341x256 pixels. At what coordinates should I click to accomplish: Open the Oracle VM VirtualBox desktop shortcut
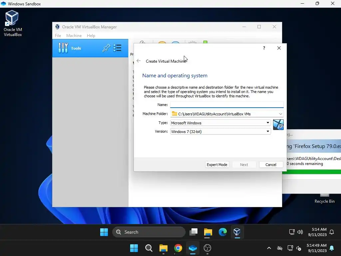12,23
